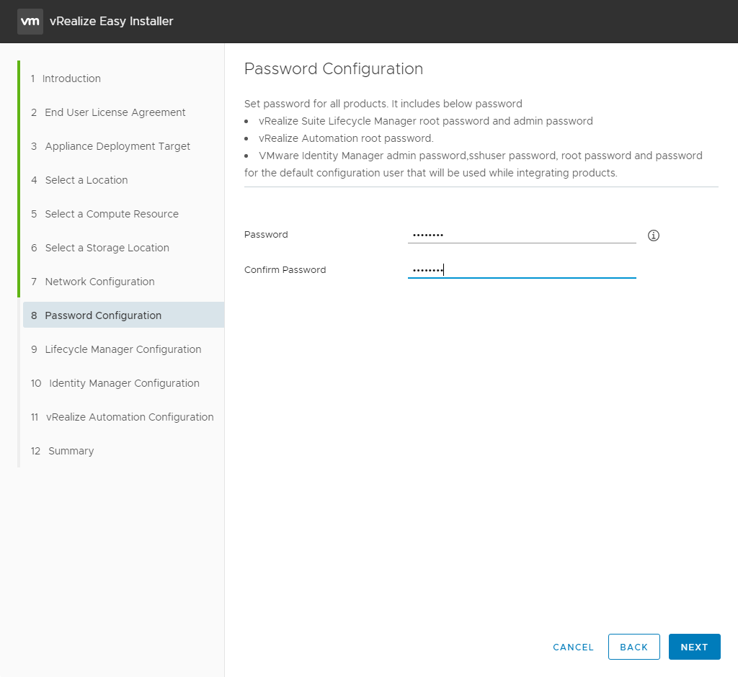Focus the Password input field
Image resolution: width=738 pixels, height=677 pixels.
click(522, 234)
